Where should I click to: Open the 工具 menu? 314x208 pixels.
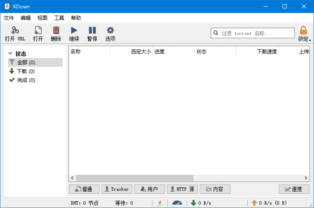tap(59, 18)
